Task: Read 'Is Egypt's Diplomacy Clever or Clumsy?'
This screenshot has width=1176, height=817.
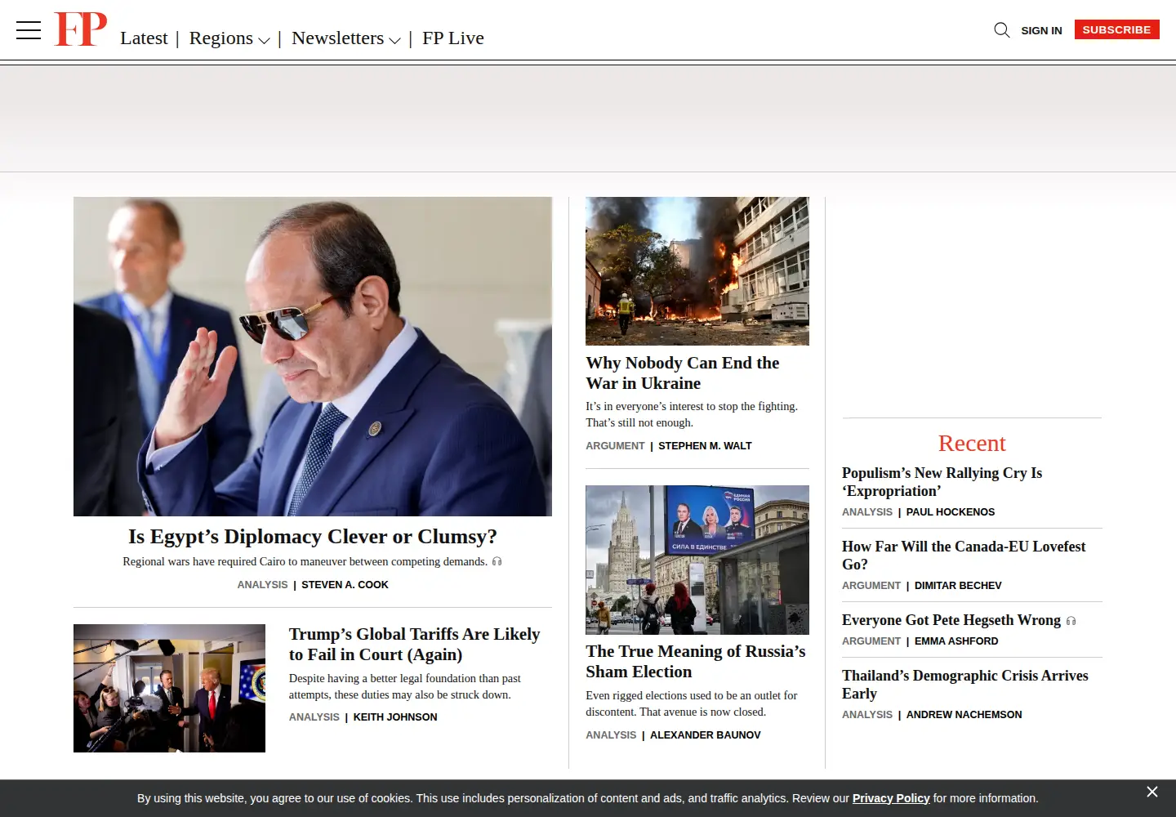Action: tap(313, 536)
